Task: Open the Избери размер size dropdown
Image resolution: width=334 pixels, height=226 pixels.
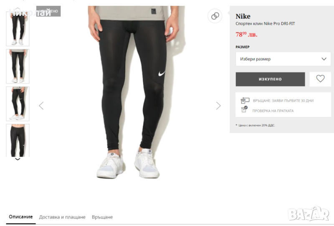Action: click(x=283, y=59)
